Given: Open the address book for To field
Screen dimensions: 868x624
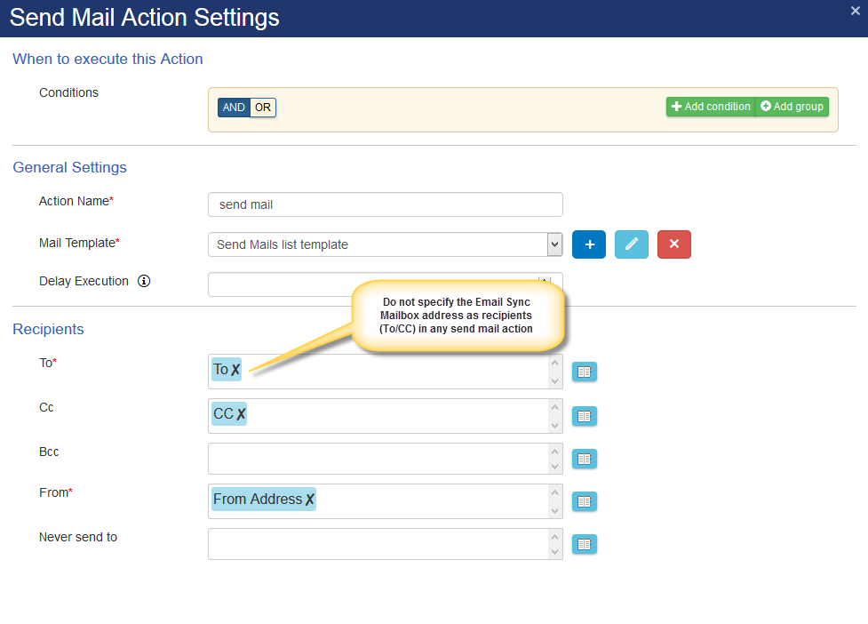Looking at the screenshot, I should pos(584,372).
